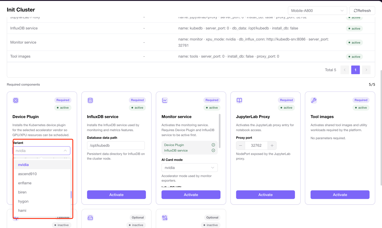Choose biren variant option
Screen dimensions: 382x228
click(x=42, y=192)
